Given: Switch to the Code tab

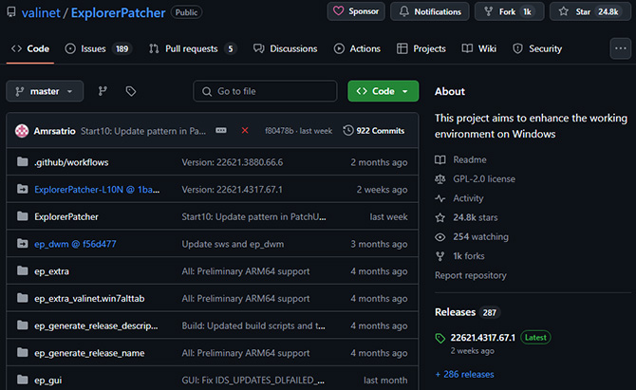Looking at the screenshot, I should tap(30, 48).
